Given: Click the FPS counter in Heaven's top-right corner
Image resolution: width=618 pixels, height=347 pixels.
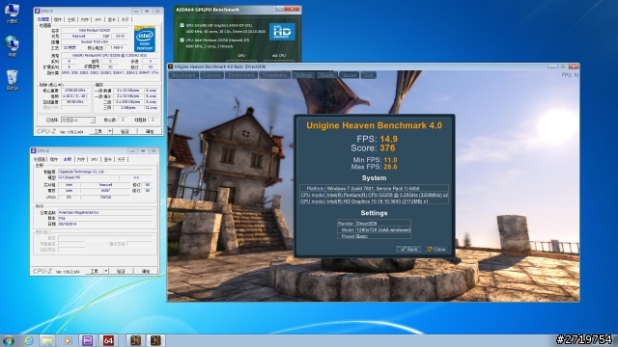Looking at the screenshot, I should [570, 75].
